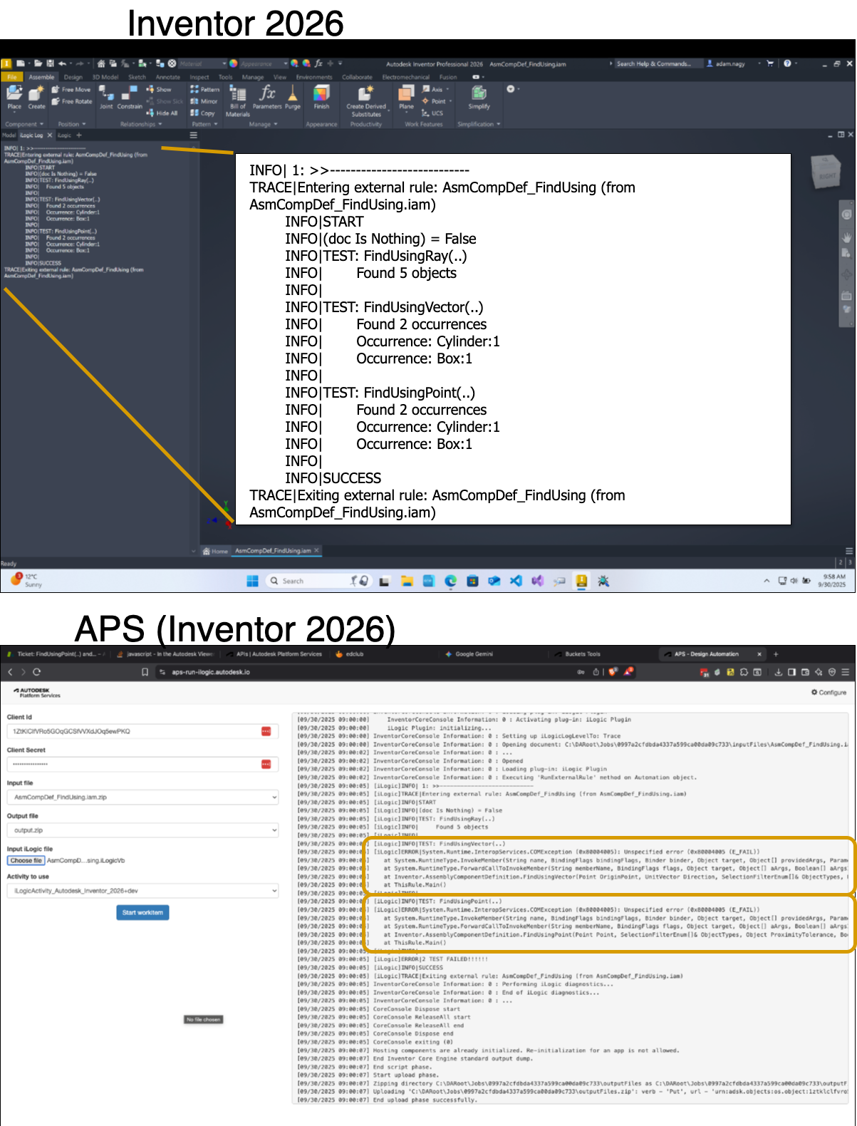
Task: Click the red icon in Client Id field
Action: coord(266,731)
